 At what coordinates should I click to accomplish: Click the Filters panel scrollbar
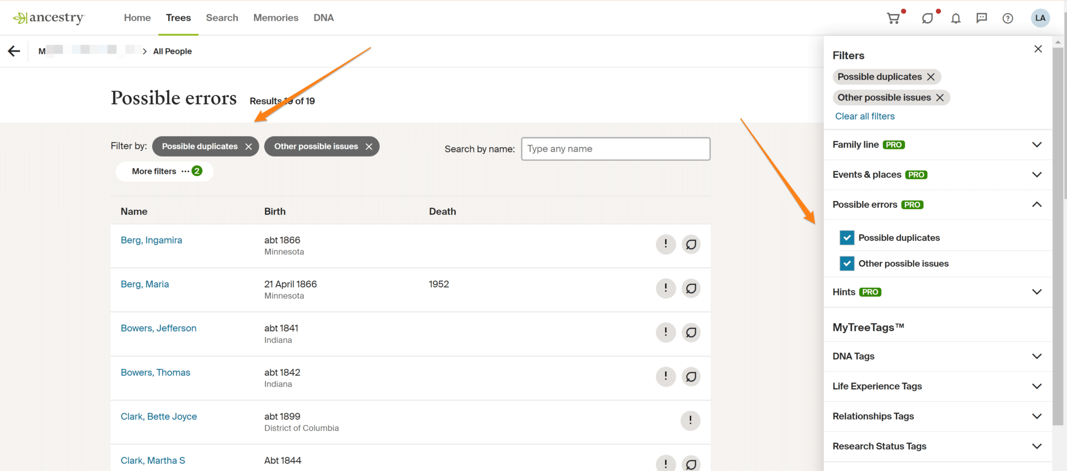[1058, 237]
